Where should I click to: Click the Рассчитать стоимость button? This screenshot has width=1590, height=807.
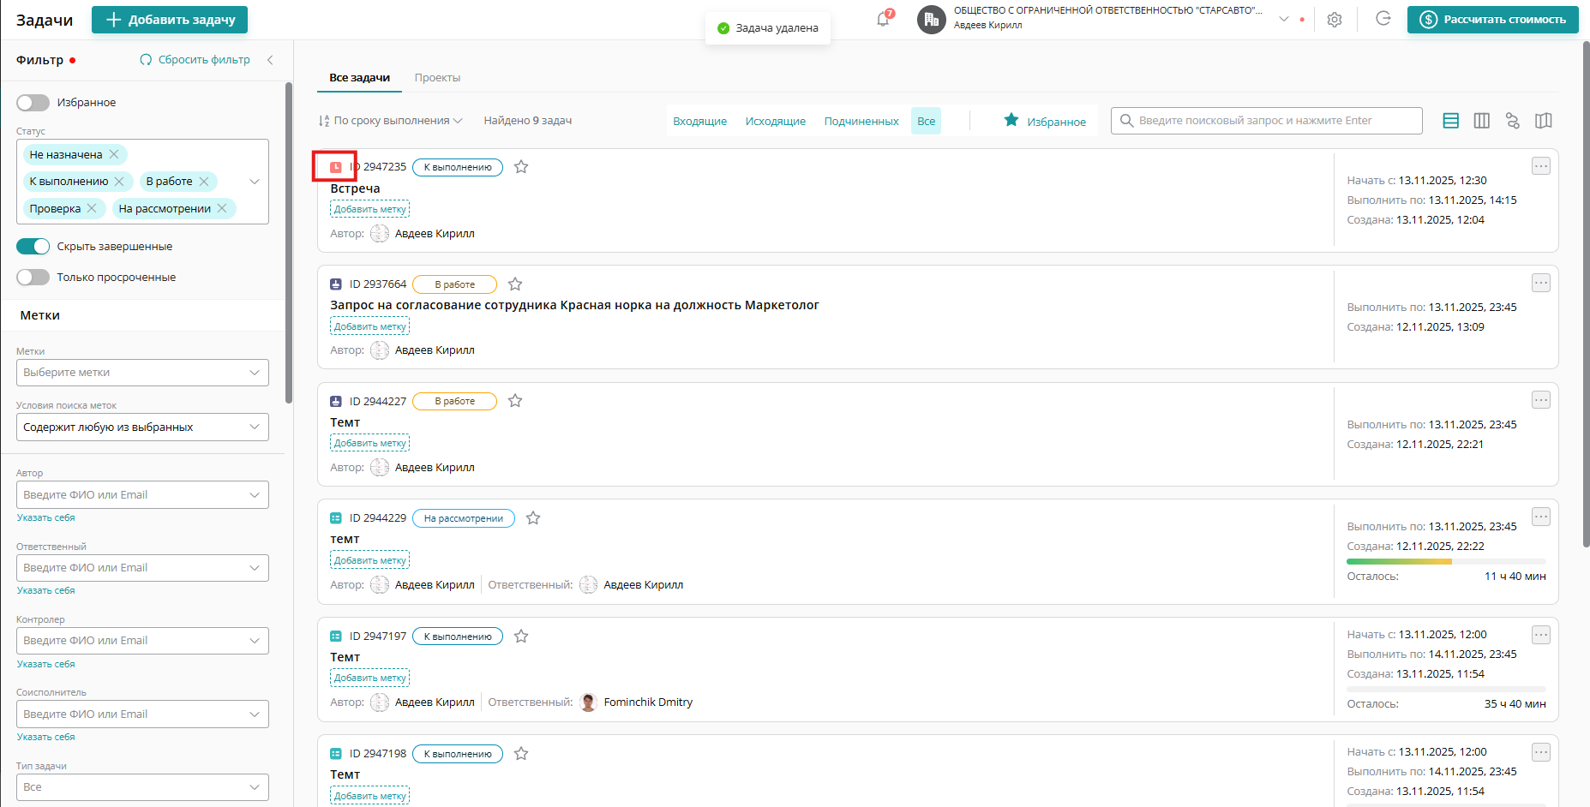pos(1493,20)
